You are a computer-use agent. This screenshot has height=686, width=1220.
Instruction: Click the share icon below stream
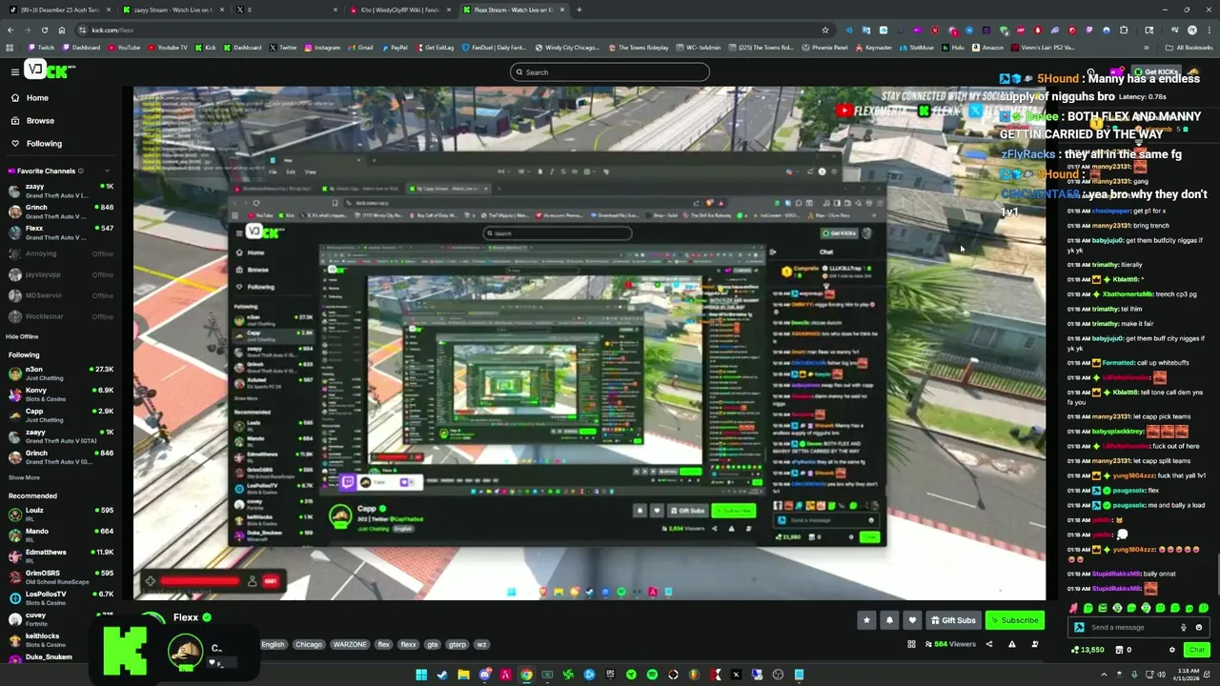(988, 644)
